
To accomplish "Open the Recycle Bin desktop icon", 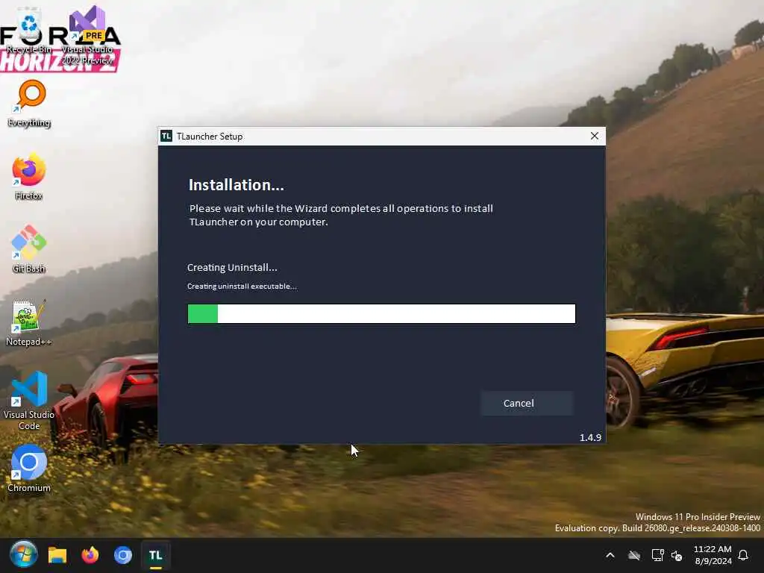I will pos(29,30).
